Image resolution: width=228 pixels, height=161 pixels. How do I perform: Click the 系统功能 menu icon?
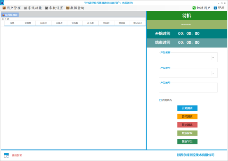[x=26, y=8]
